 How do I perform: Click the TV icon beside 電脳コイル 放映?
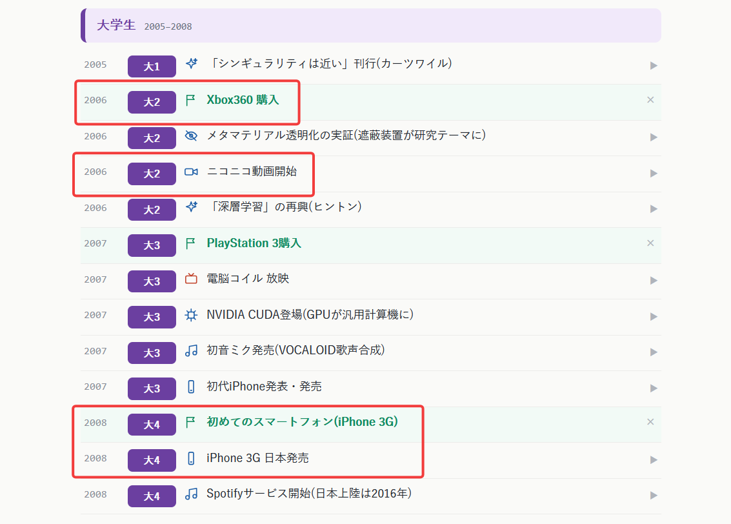tap(191, 279)
